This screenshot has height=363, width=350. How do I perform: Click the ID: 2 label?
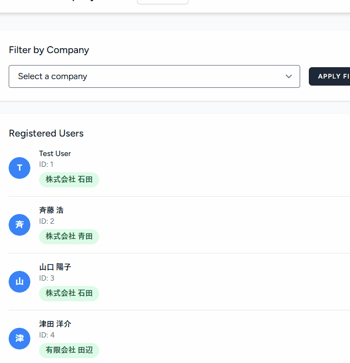click(47, 221)
